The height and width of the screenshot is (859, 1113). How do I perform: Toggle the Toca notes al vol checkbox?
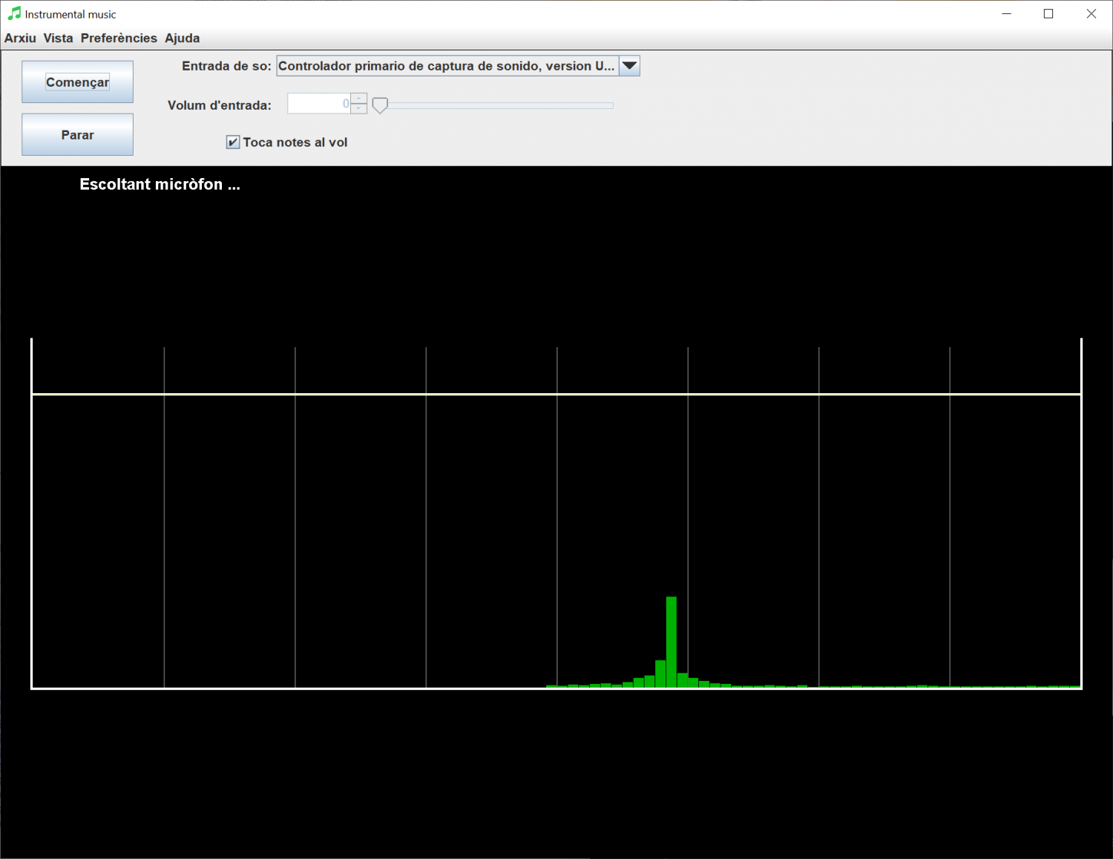pyautogui.click(x=233, y=142)
